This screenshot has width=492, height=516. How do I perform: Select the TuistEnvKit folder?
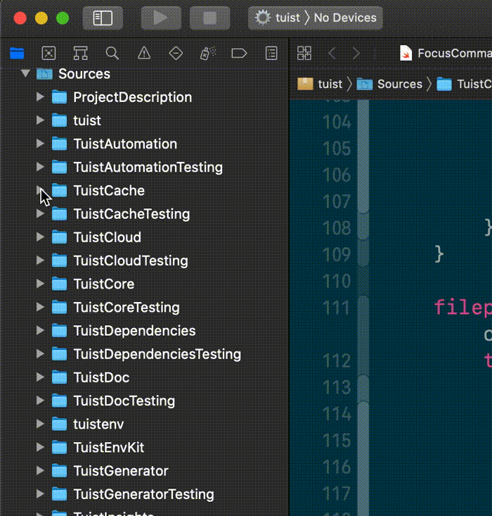tap(145, 448)
